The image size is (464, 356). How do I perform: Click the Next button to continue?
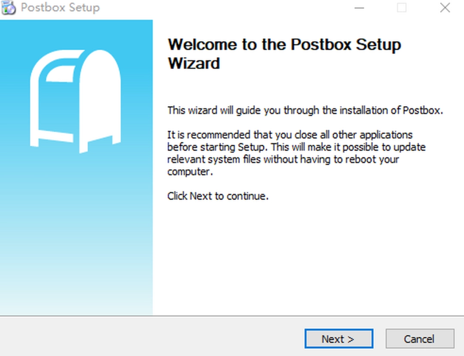click(339, 339)
